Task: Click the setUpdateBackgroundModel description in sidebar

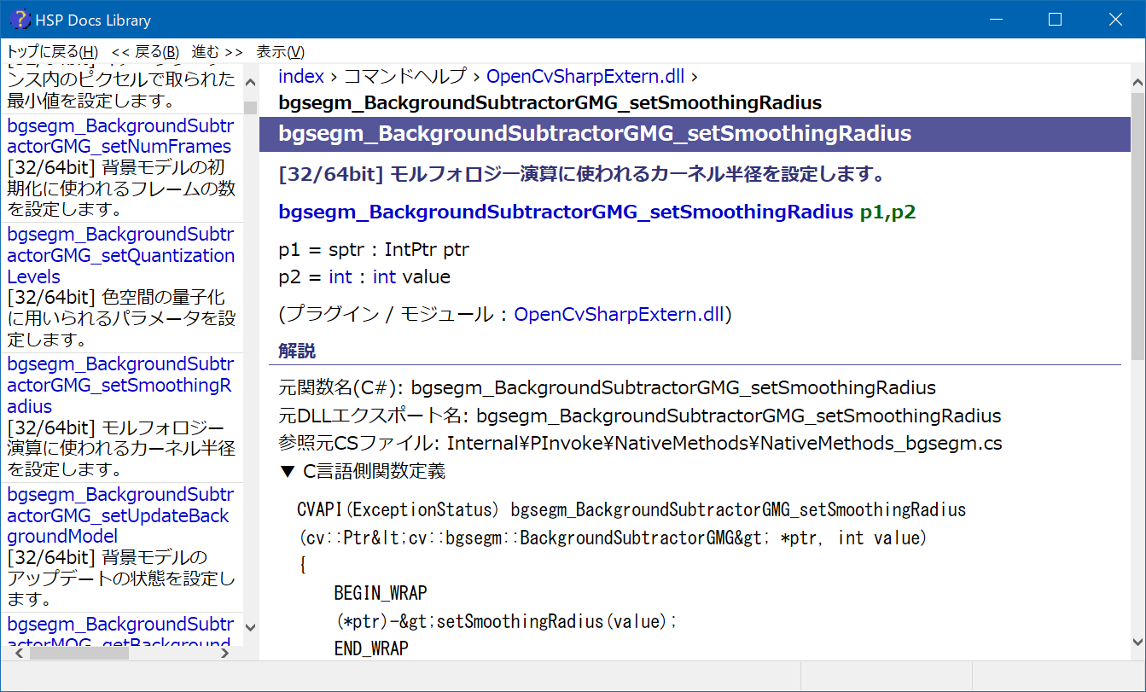Action: pos(121,579)
